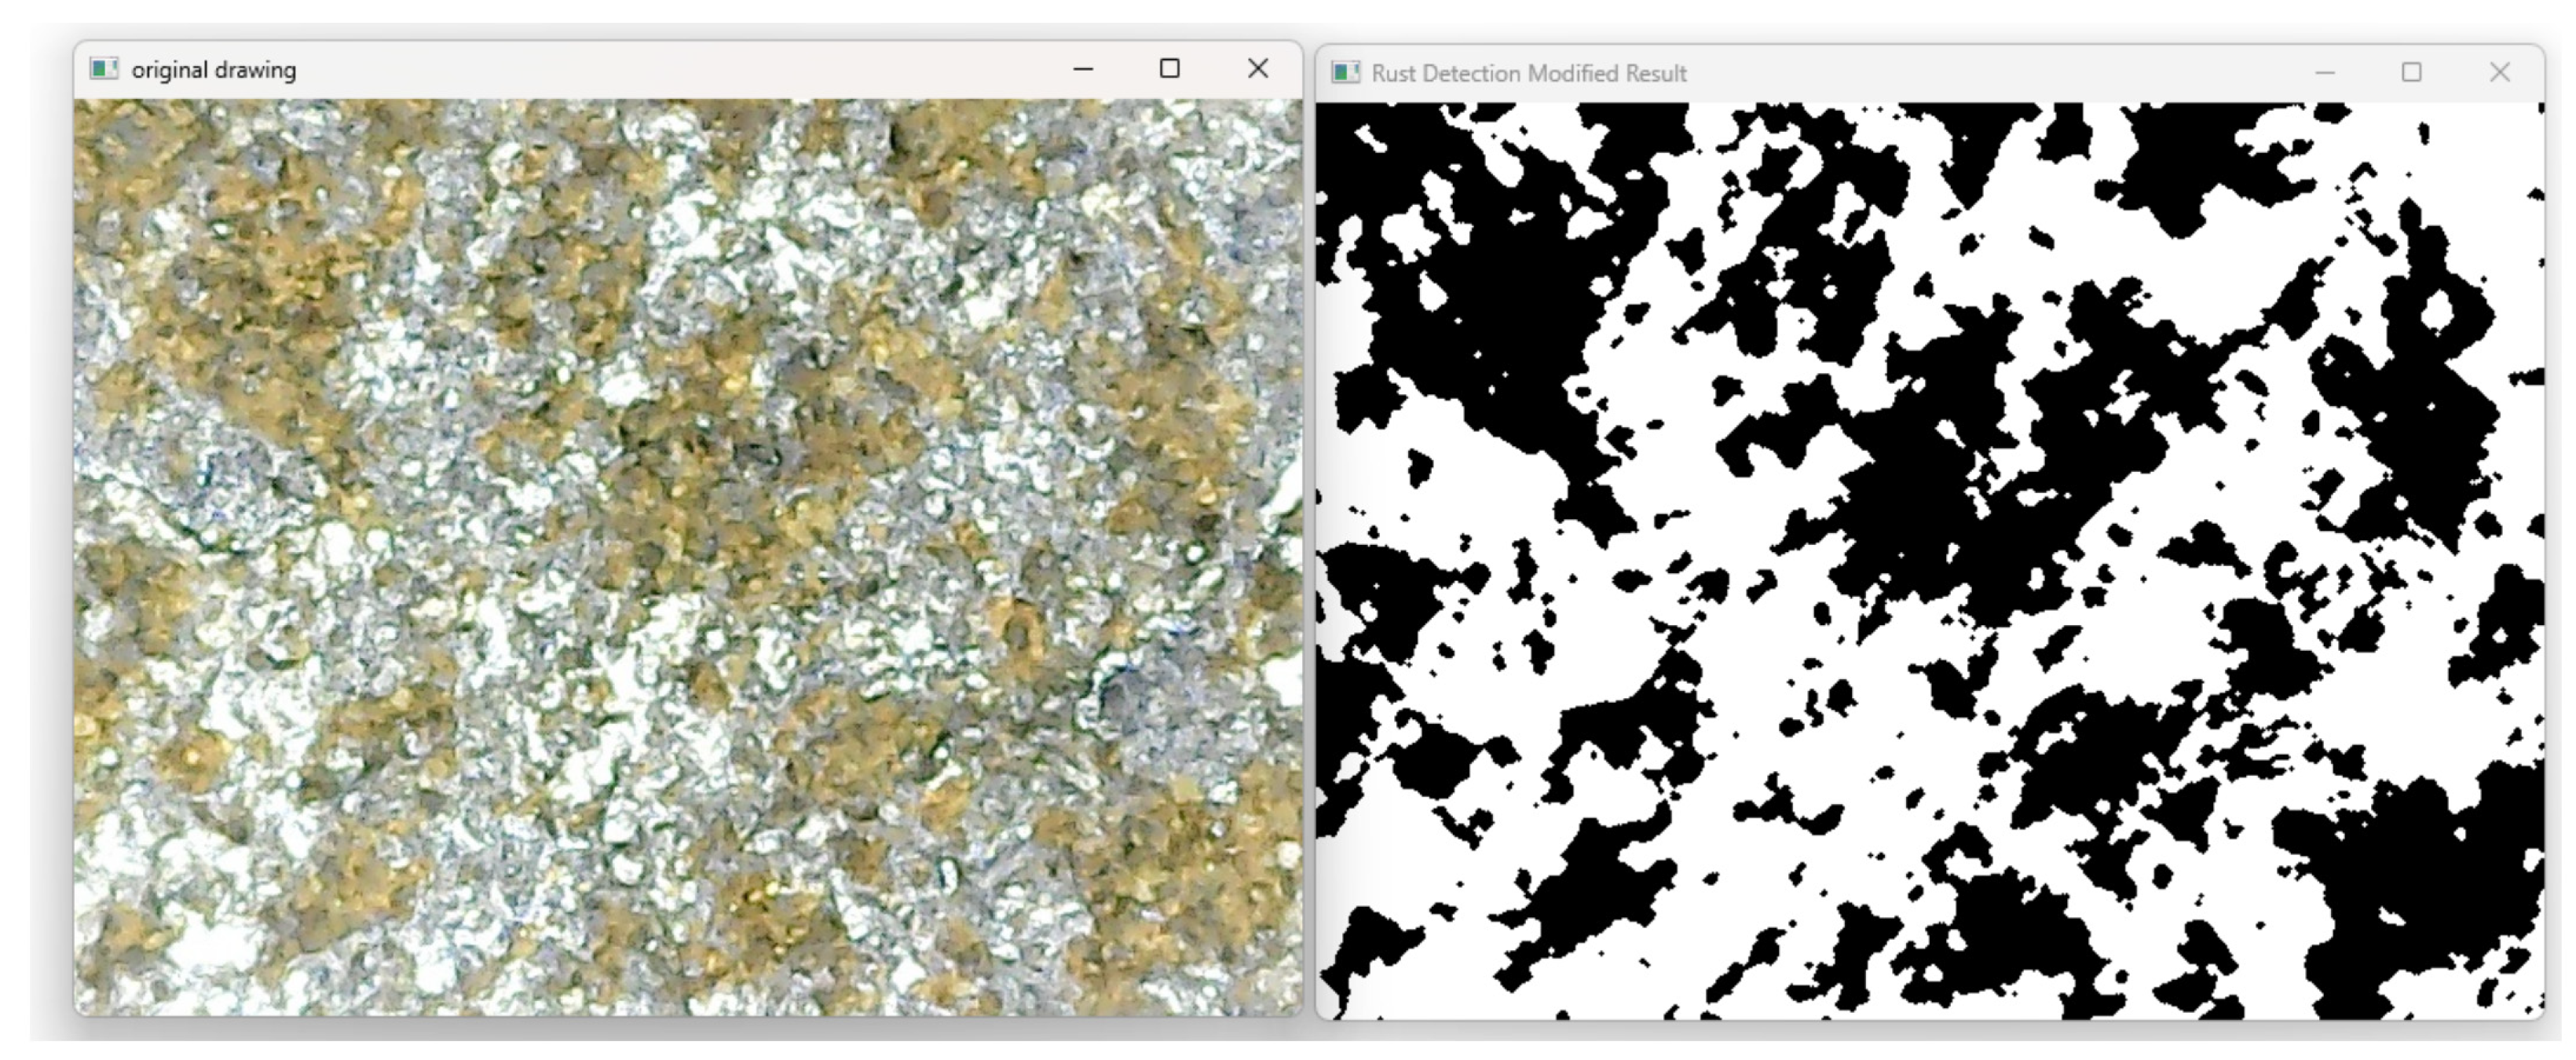Focus the Rust Detection window via empty title bar
The height and width of the screenshot is (1060, 2576).
tap(2000, 73)
